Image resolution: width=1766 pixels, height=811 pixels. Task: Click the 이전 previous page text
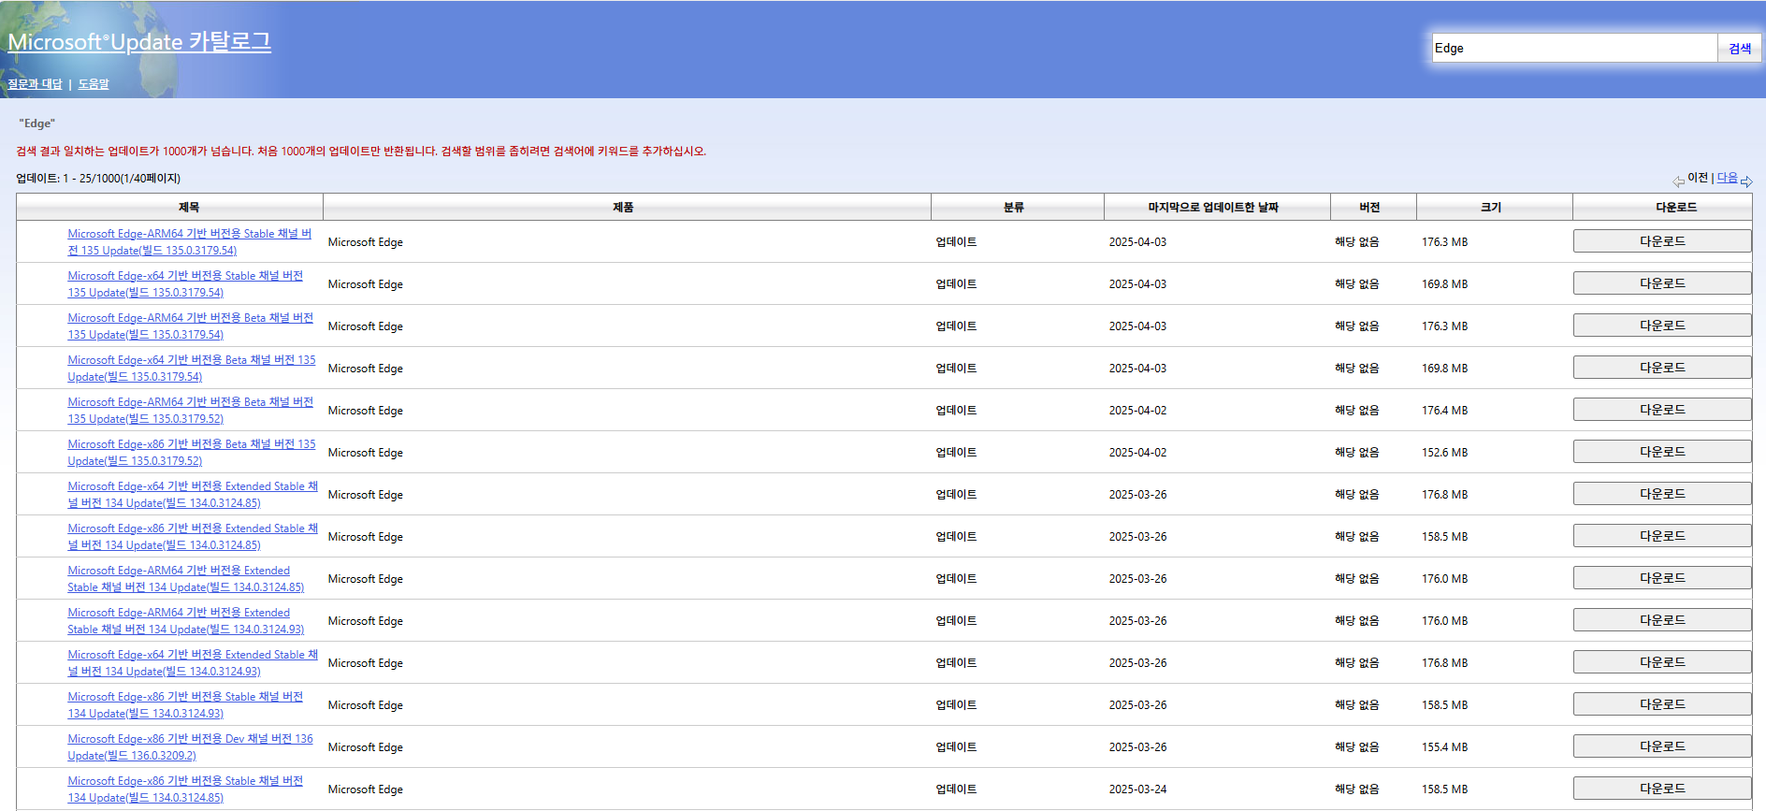pyautogui.click(x=1698, y=178)
